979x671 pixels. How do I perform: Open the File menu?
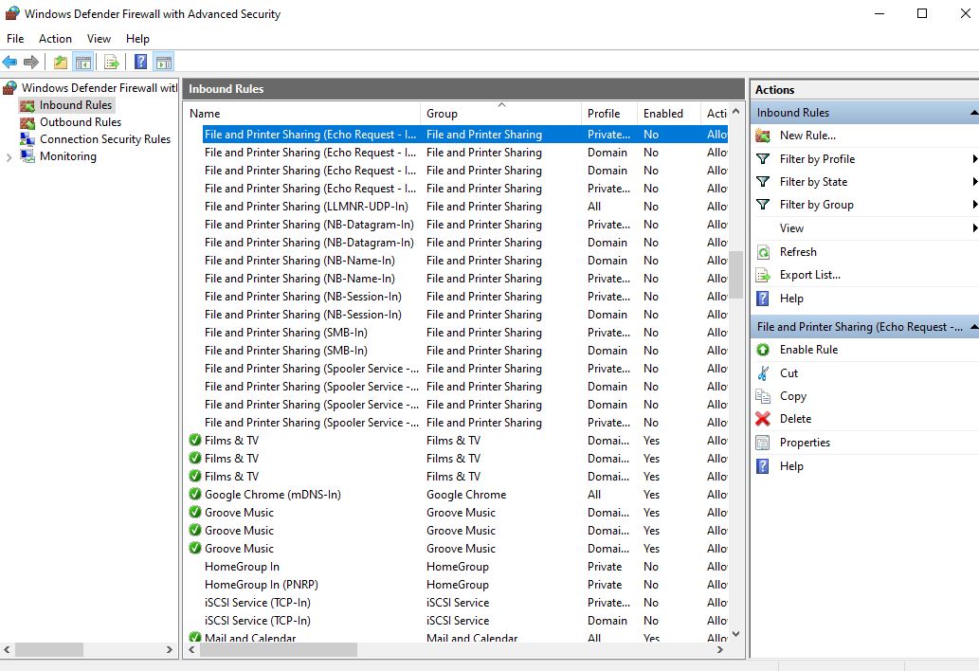(x=15, y=39)
